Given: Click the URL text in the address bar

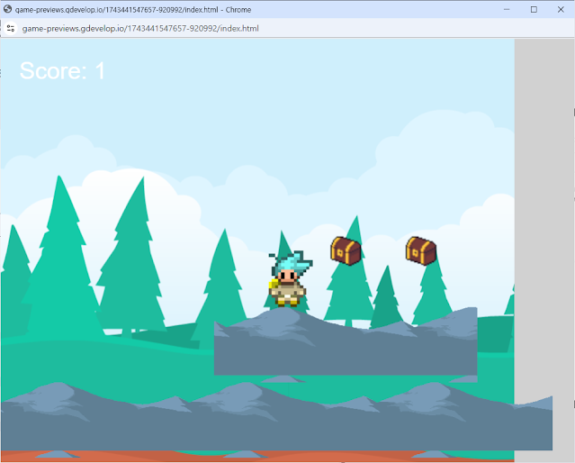Looking at the screenshot, I should (140, 28).
